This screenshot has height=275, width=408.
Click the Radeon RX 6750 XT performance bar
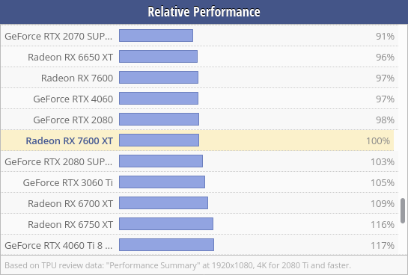click(166, 224)
